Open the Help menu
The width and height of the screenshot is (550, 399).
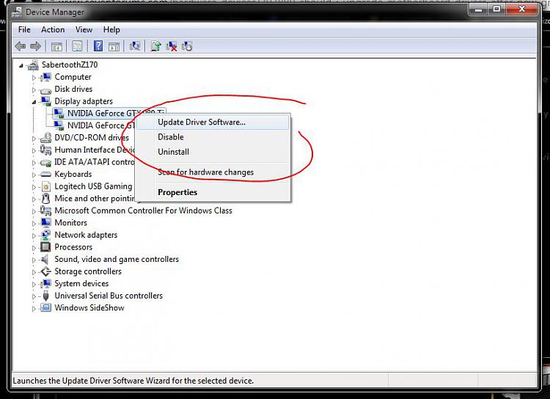click(111, 29)
